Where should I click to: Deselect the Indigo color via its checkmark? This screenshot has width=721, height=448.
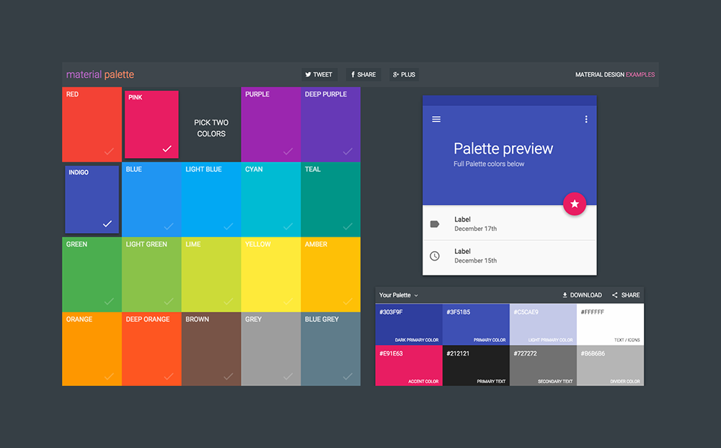pos(108,225)
